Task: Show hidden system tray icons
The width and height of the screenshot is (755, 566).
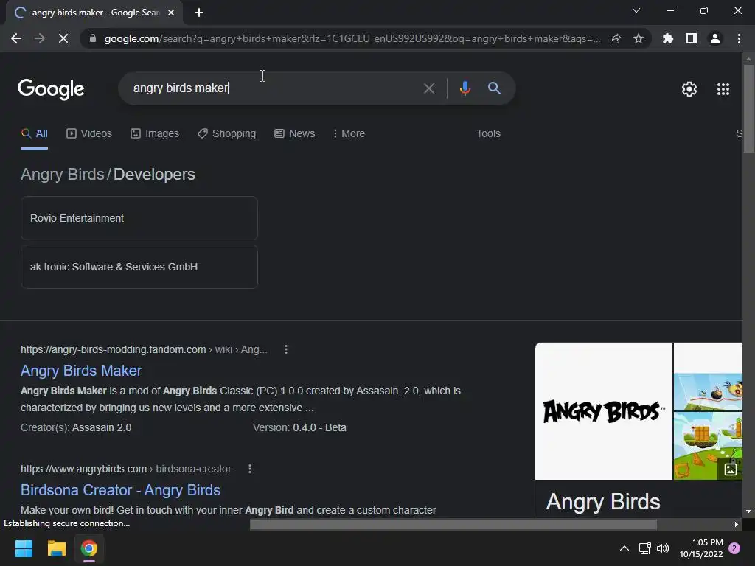Action: tap(624, 548)
